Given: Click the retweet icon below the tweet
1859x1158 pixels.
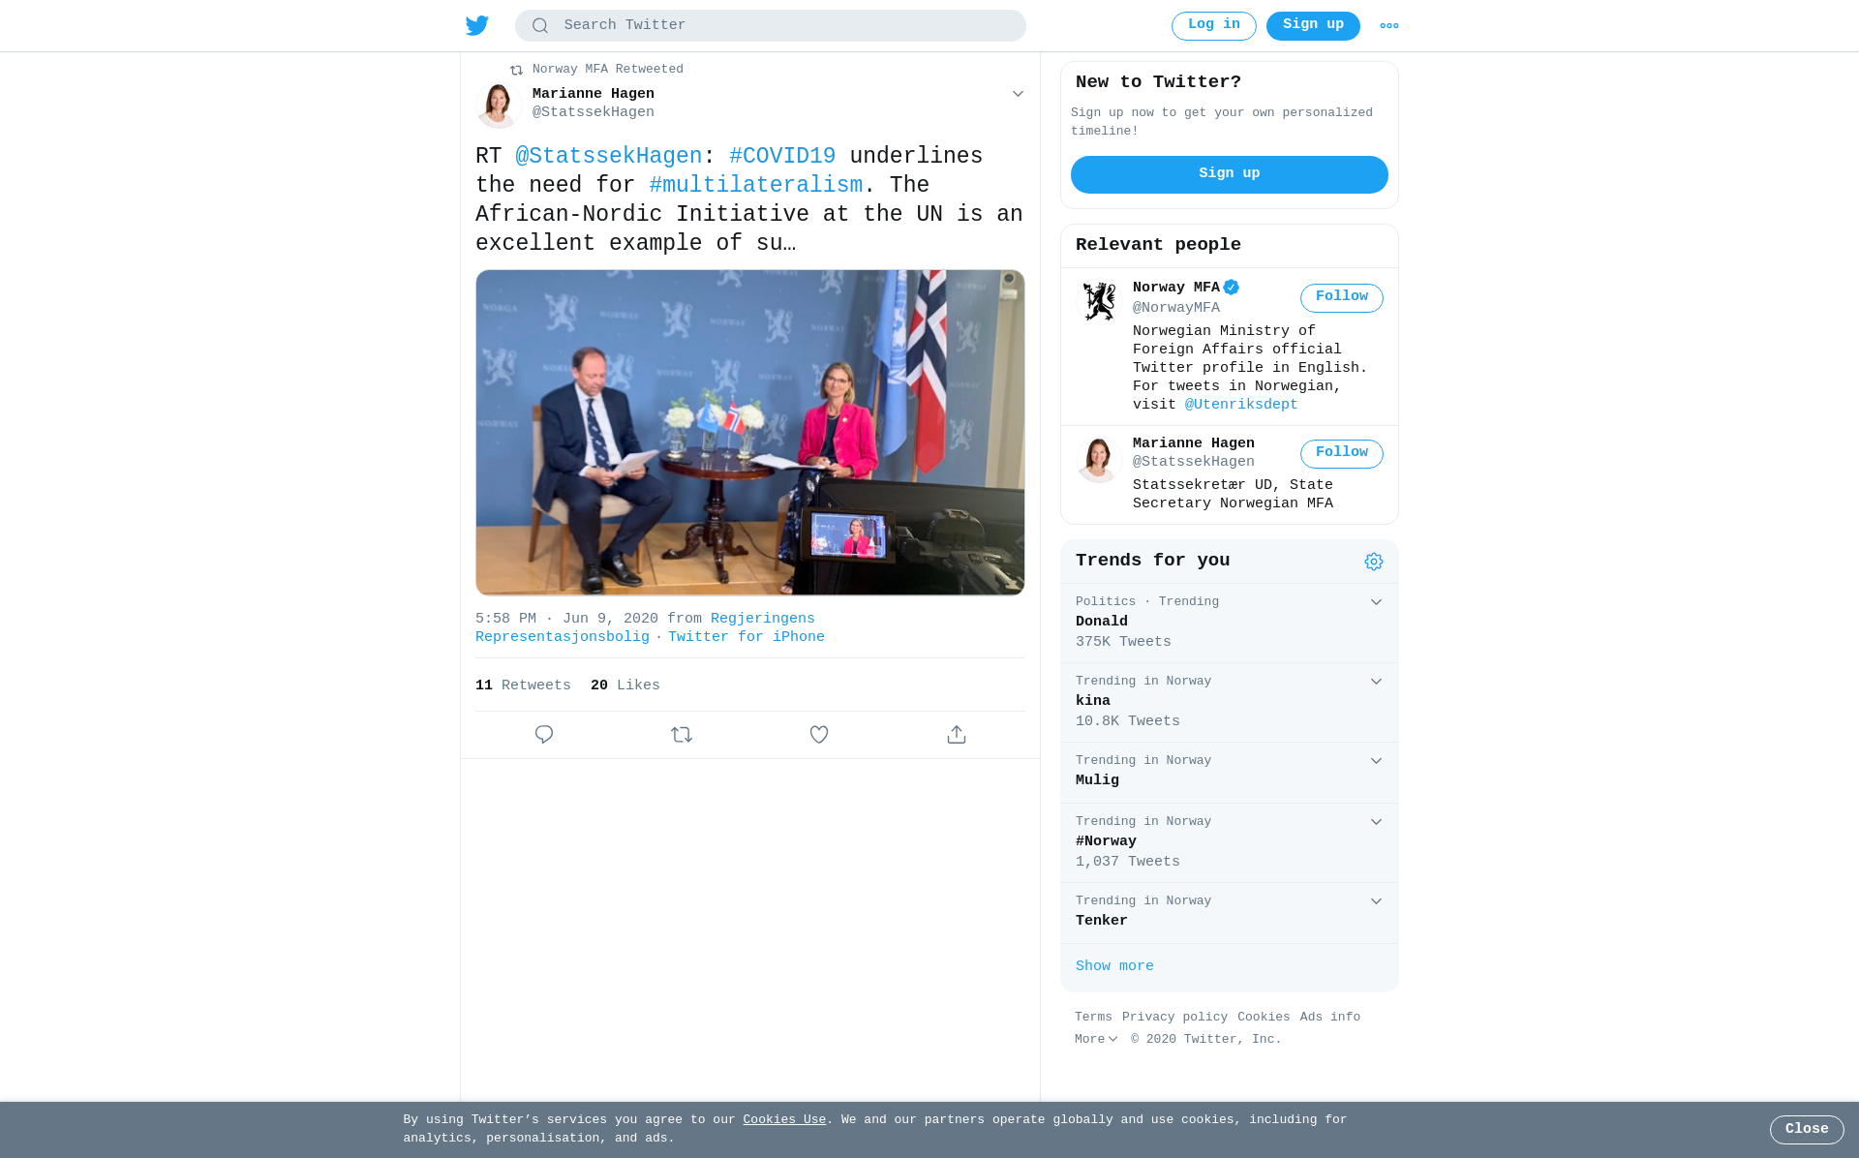Looking at the screenshot, I should point(682,735).
